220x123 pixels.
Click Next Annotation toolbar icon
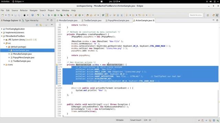(127, 15)
